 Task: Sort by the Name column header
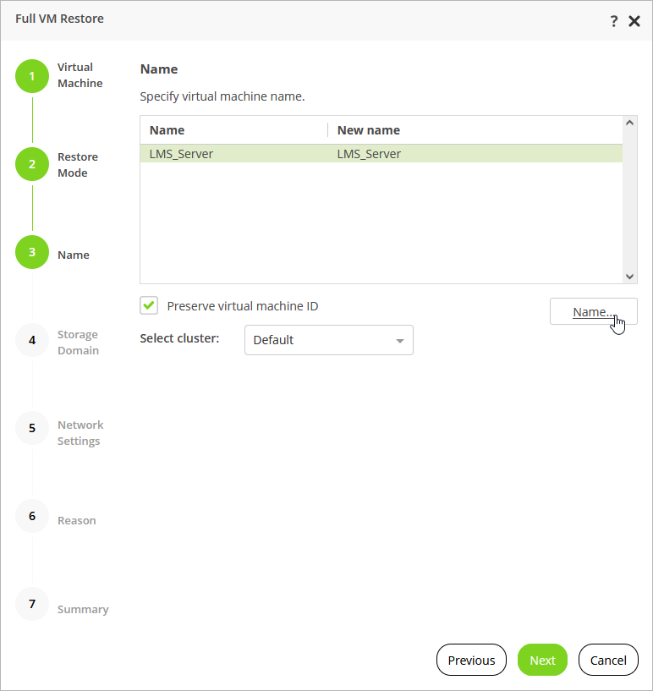click(167, 130)
